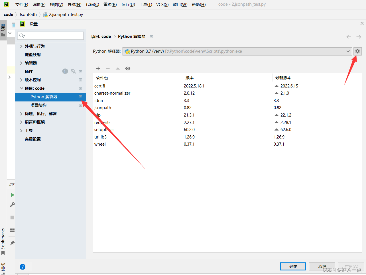The width and height of the screenshot is (366, 275).
Task: Click the update badge 1 next to 插件
Action: [x=65, y=71]
